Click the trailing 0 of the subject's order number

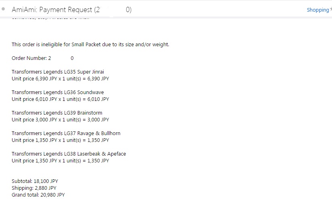point(129,10)
